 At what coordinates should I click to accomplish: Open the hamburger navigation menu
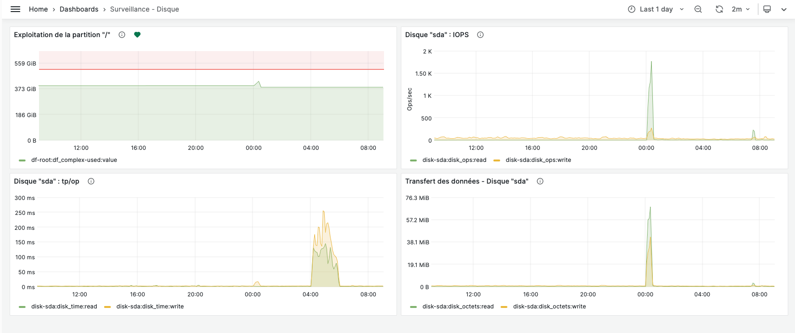coord(15,9)
